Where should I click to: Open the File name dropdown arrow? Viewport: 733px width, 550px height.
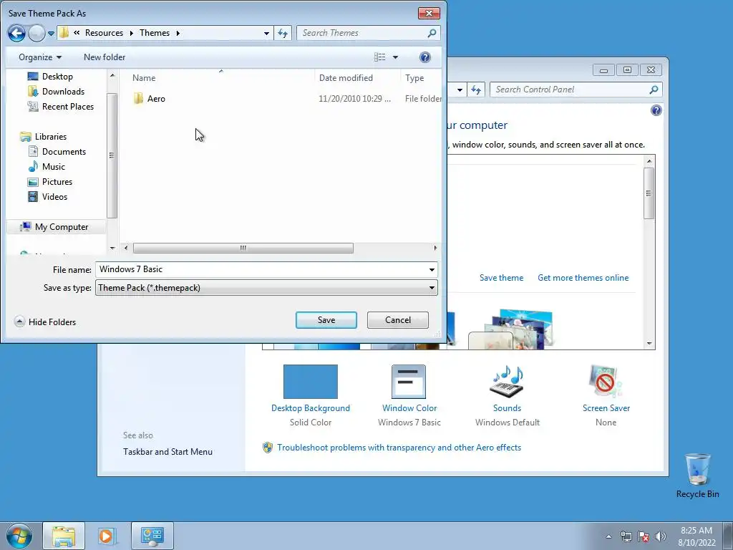432,269
